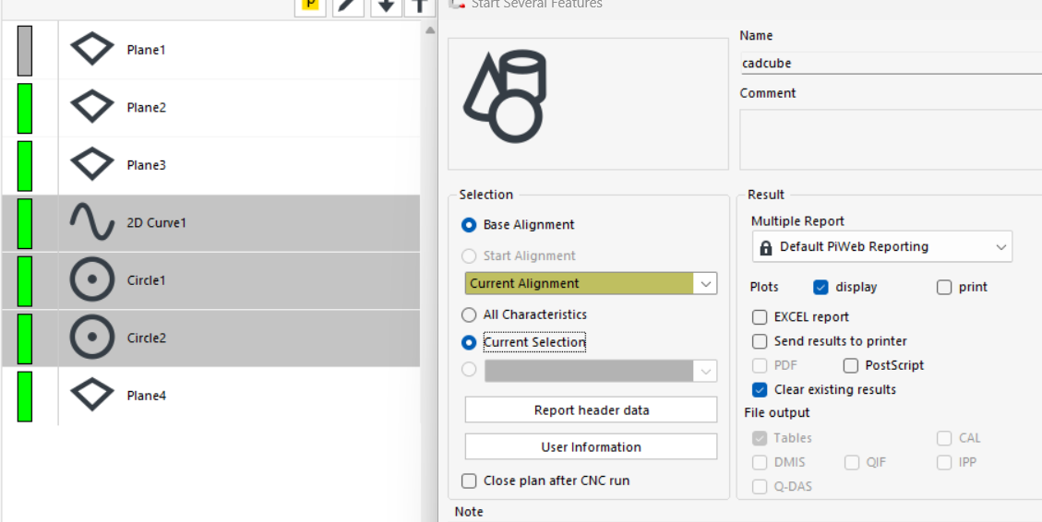Click the Plane3 feature icon
Viewport: 1042px width, 522px height.
pos(92,165)
